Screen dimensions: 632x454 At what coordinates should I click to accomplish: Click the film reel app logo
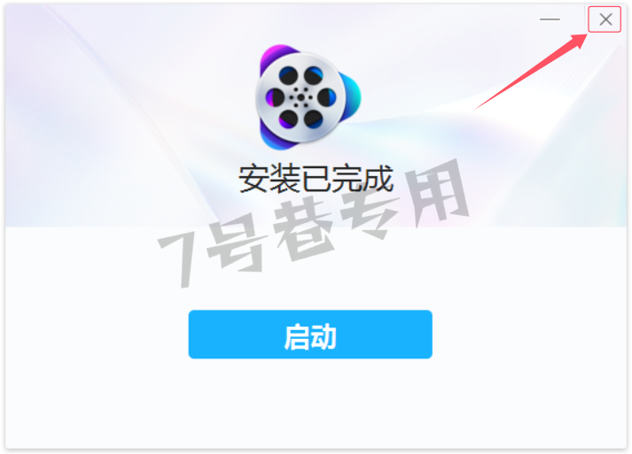pos(308,97)
